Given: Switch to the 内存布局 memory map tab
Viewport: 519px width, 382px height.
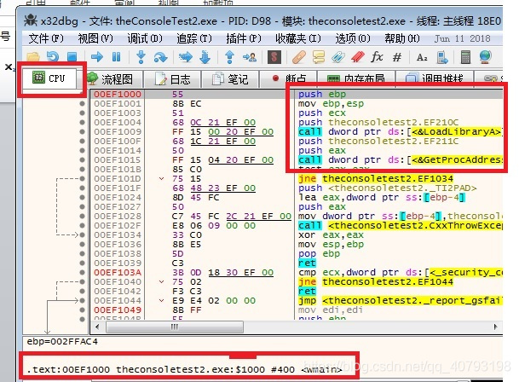Looking at the screenshot, I should click(356, 79).
